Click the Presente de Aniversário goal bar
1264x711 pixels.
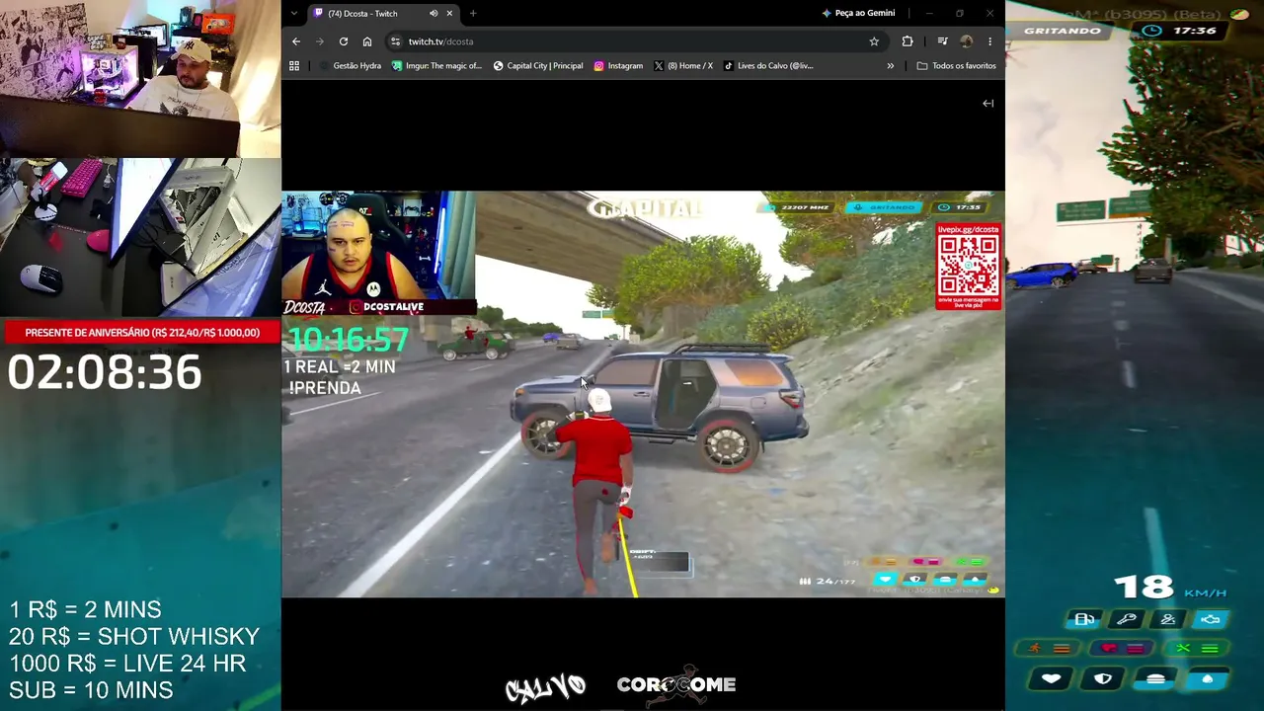point(140,333)
